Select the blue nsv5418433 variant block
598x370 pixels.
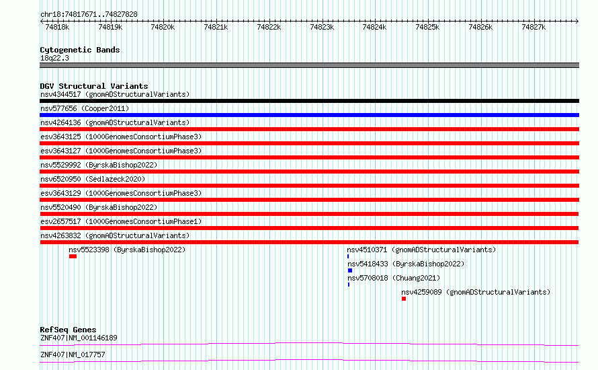coord(350,270)
